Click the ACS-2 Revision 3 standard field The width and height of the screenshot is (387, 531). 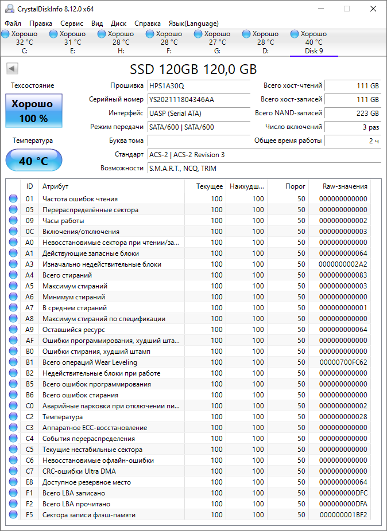tap(264, 155)
